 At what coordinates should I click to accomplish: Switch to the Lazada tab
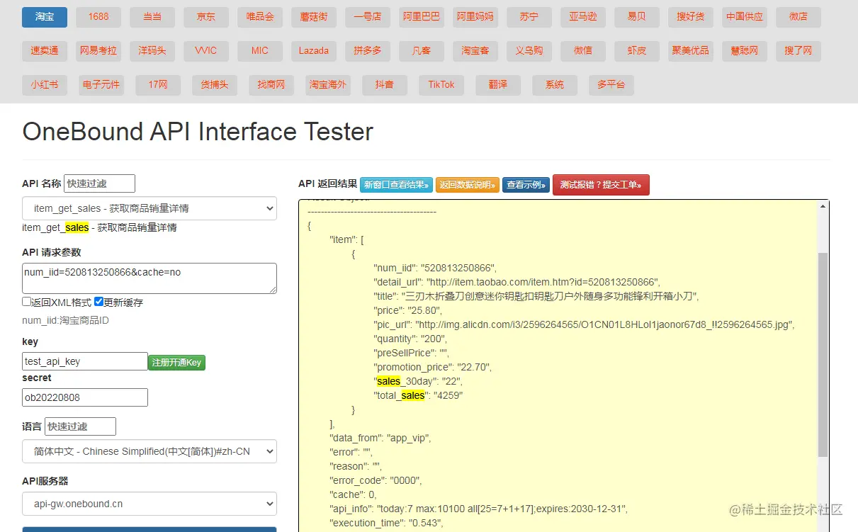[x=314, y=51]
